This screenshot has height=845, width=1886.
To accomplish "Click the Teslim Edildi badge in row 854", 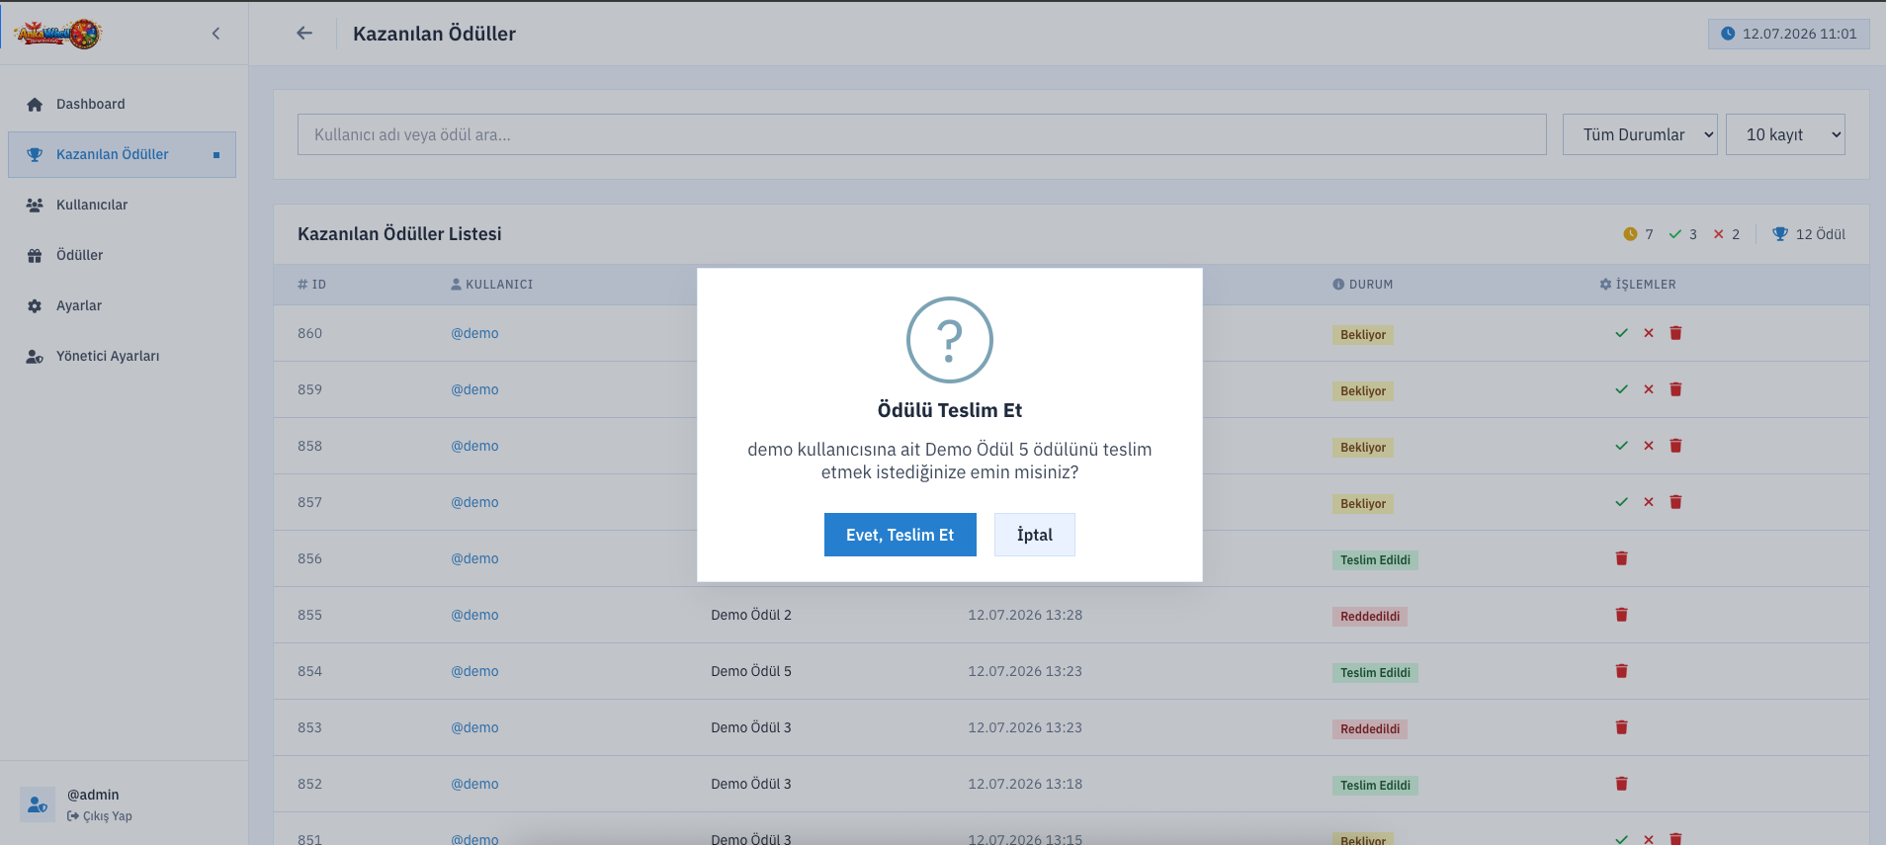I will pyautogui.click(x=1375, y=673).
